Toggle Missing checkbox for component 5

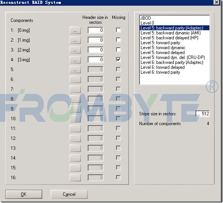tap(118, 69)
